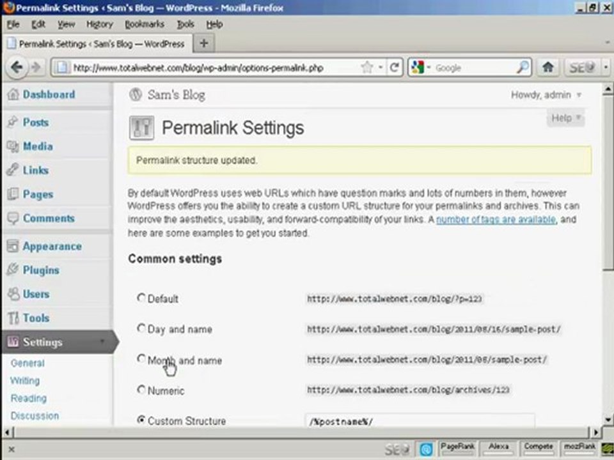Screen dimensions: 614x460
Task: Open the number of tags are available link
Action: pyautogui.click(x=496, y=219)
